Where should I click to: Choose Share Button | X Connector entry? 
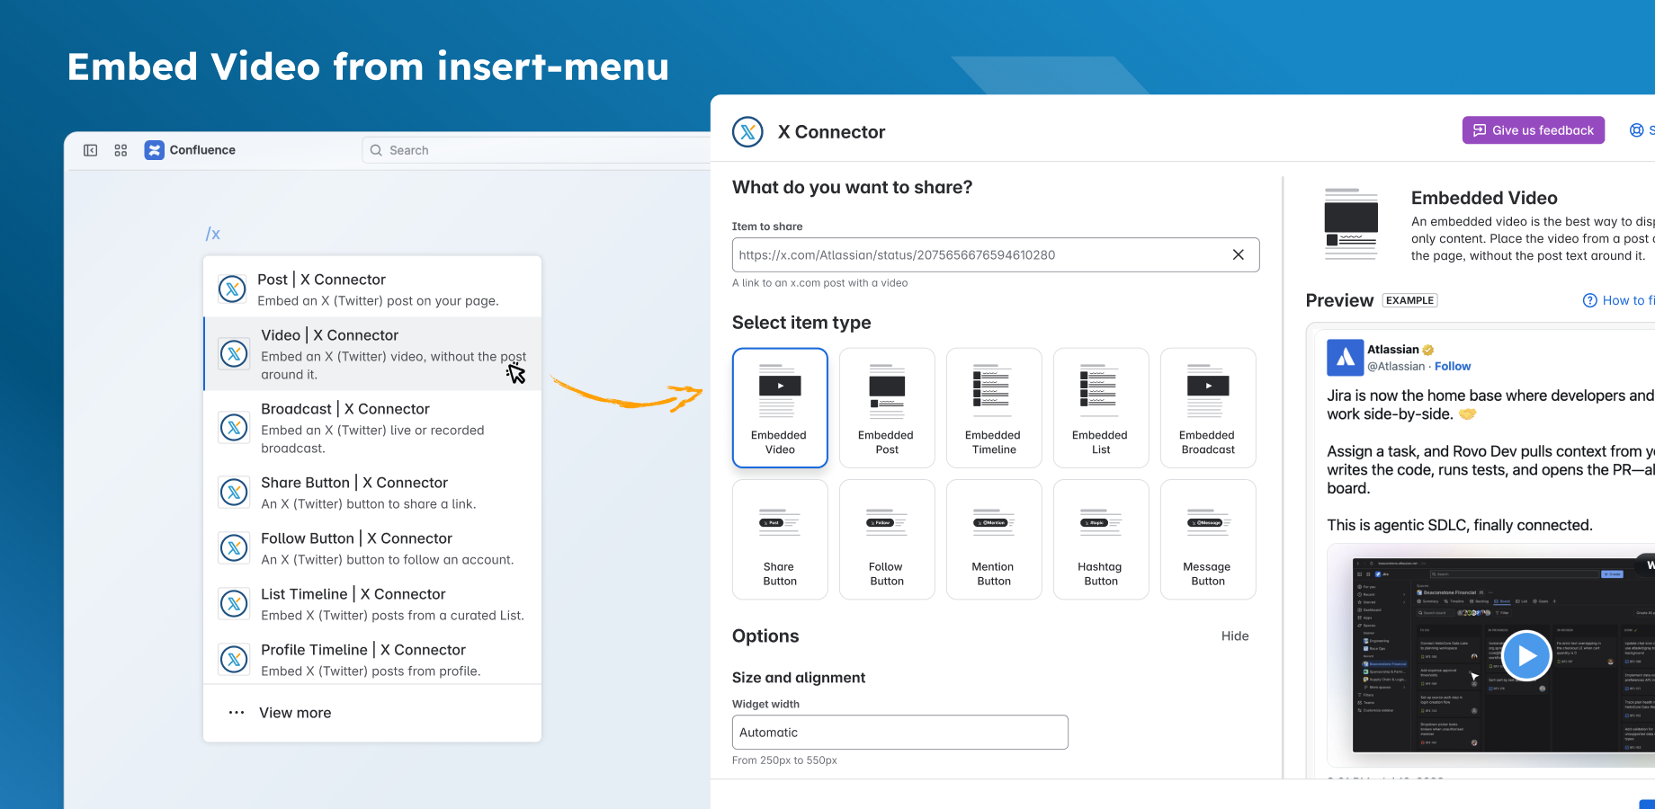(372, 492)
